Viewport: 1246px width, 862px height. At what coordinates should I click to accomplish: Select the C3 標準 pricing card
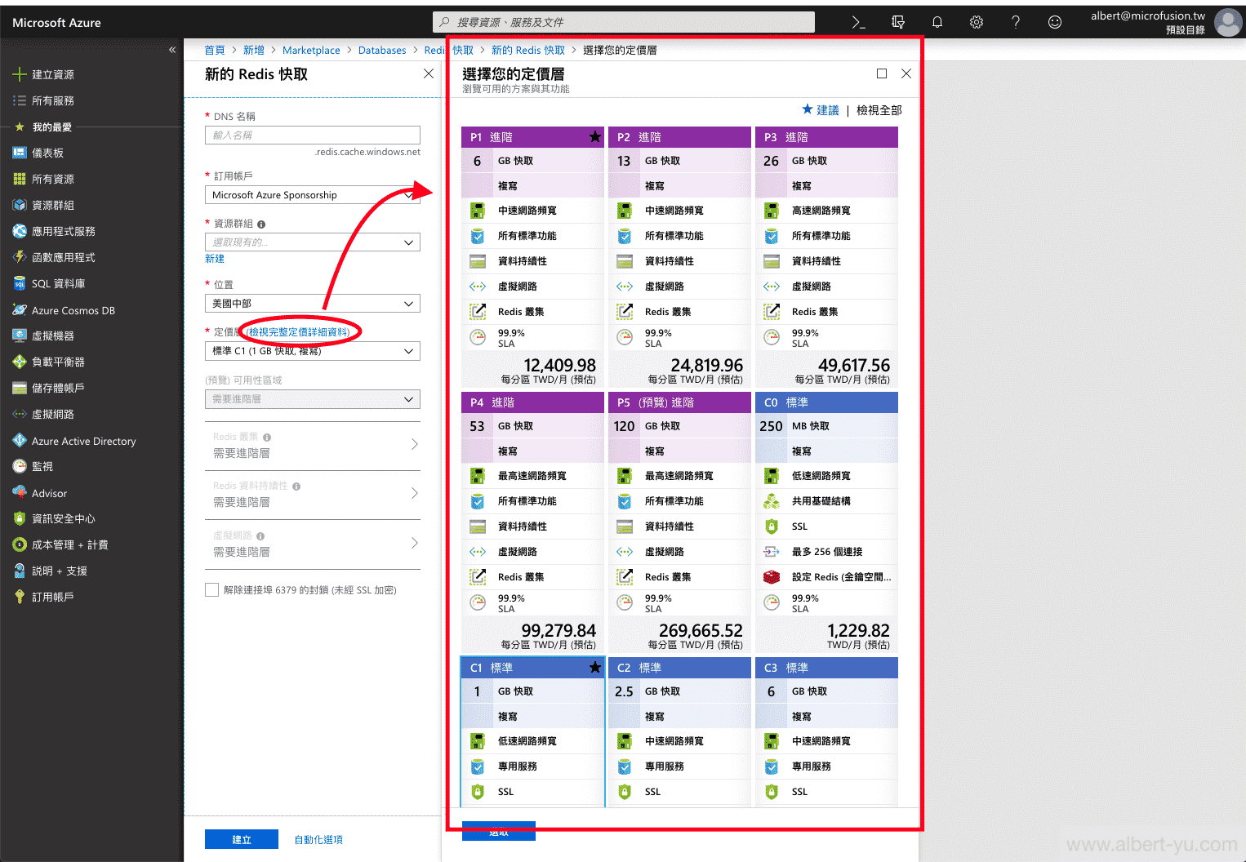(826, 732)
